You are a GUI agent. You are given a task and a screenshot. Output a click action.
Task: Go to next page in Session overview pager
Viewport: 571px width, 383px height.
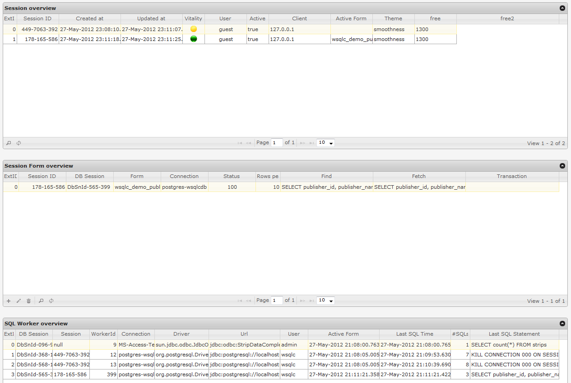(x=302, y=142)
